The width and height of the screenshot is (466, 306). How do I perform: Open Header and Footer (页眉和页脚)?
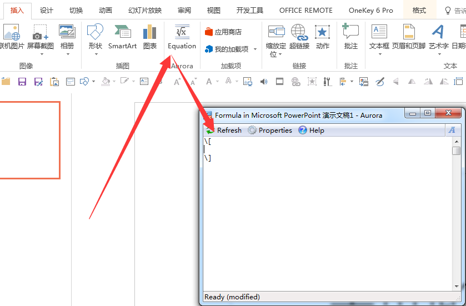coord(409,37)
